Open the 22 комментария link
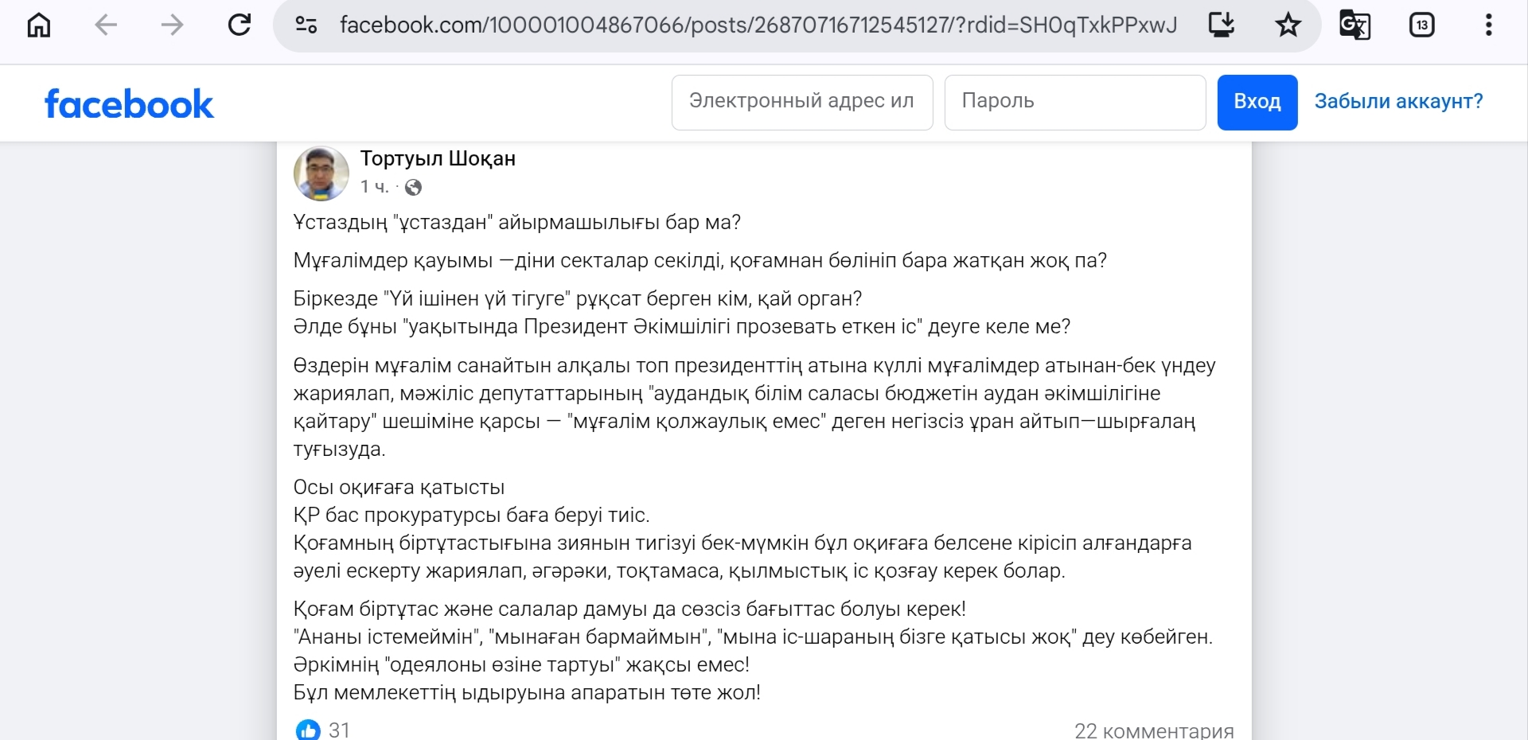The width and height of the screenshot is (1528, 740). pyautogui.click(x=1153, y=730)
